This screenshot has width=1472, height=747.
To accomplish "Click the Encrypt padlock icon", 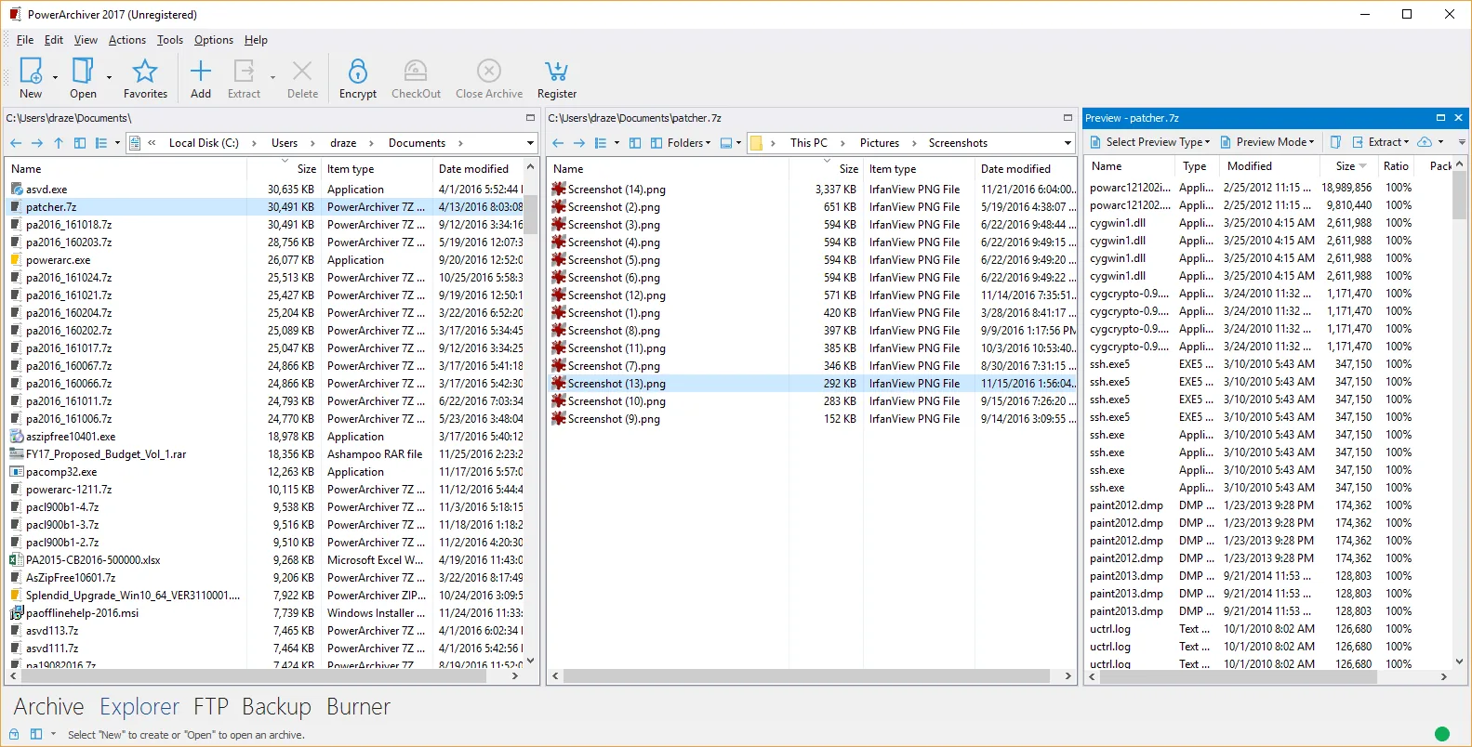I will click(358, 72).
